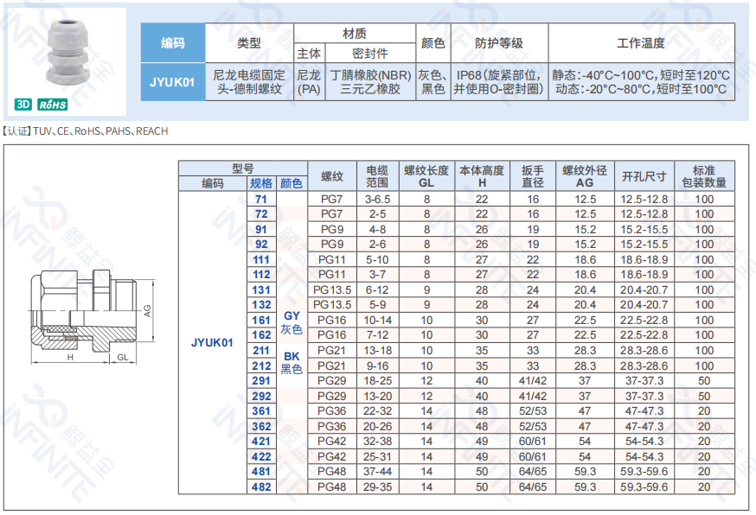Click the RoHS certification badge

53,105
